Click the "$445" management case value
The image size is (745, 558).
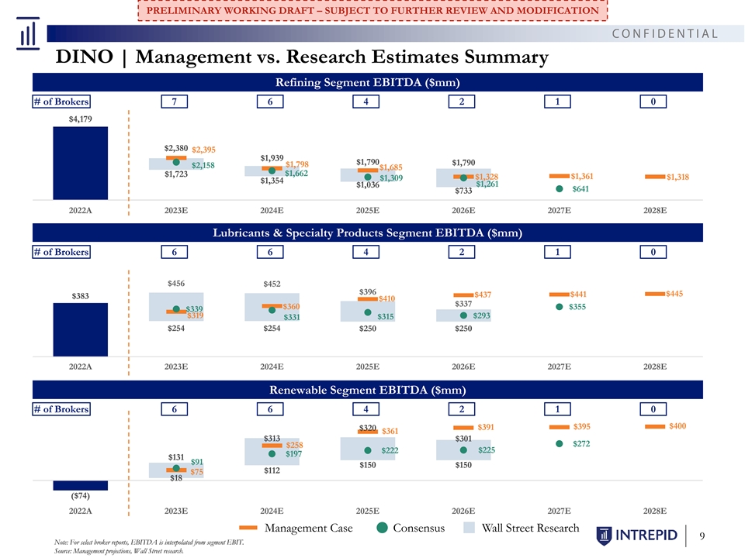click(674, 294)
